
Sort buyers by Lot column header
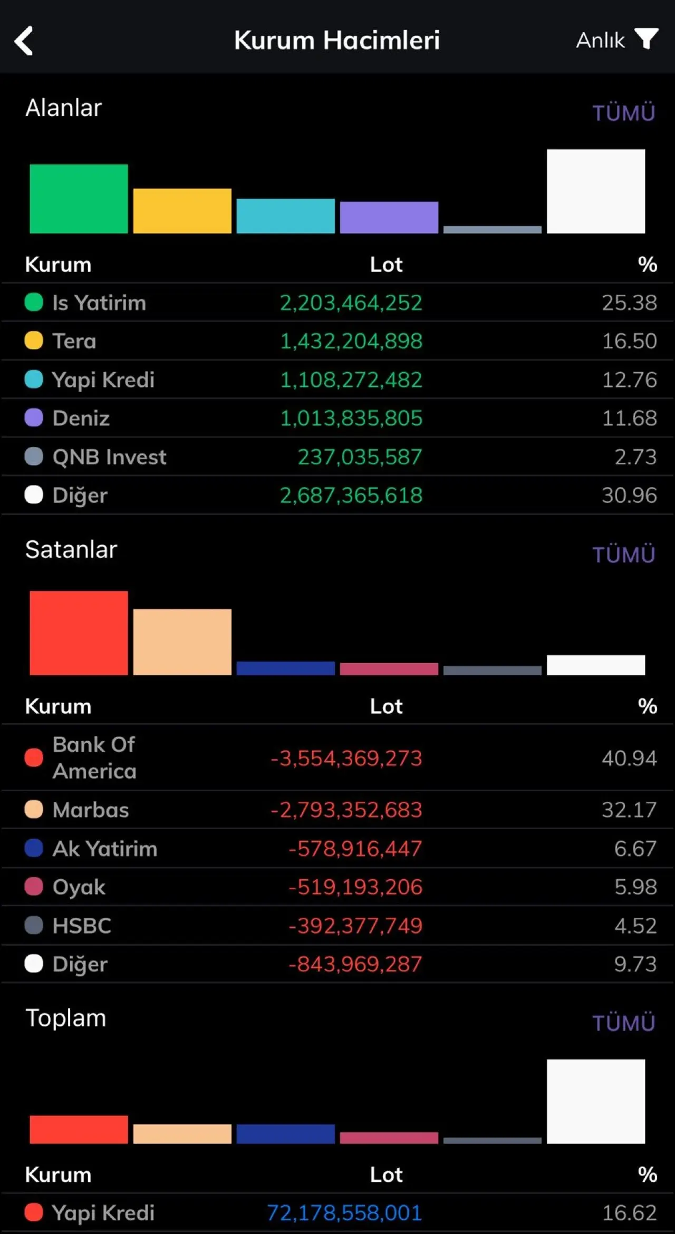click(x=386, y=265)
